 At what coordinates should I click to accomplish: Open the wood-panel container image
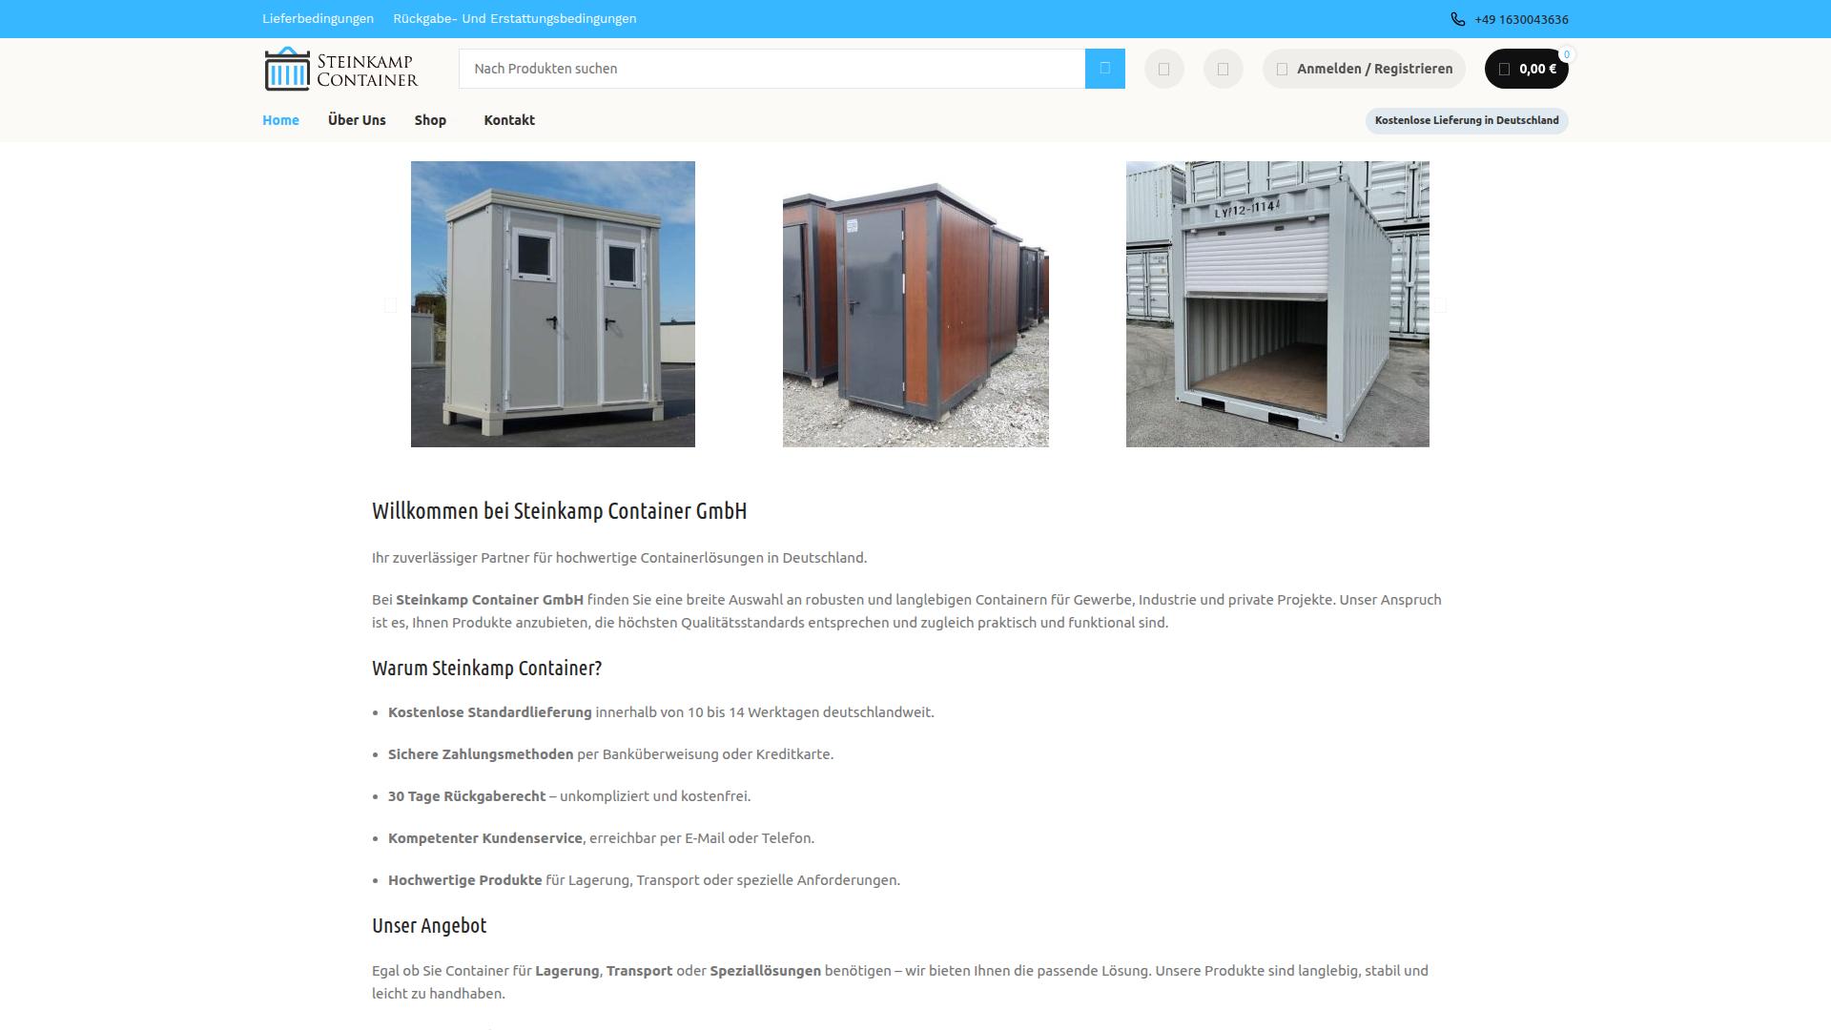point(915,304)
